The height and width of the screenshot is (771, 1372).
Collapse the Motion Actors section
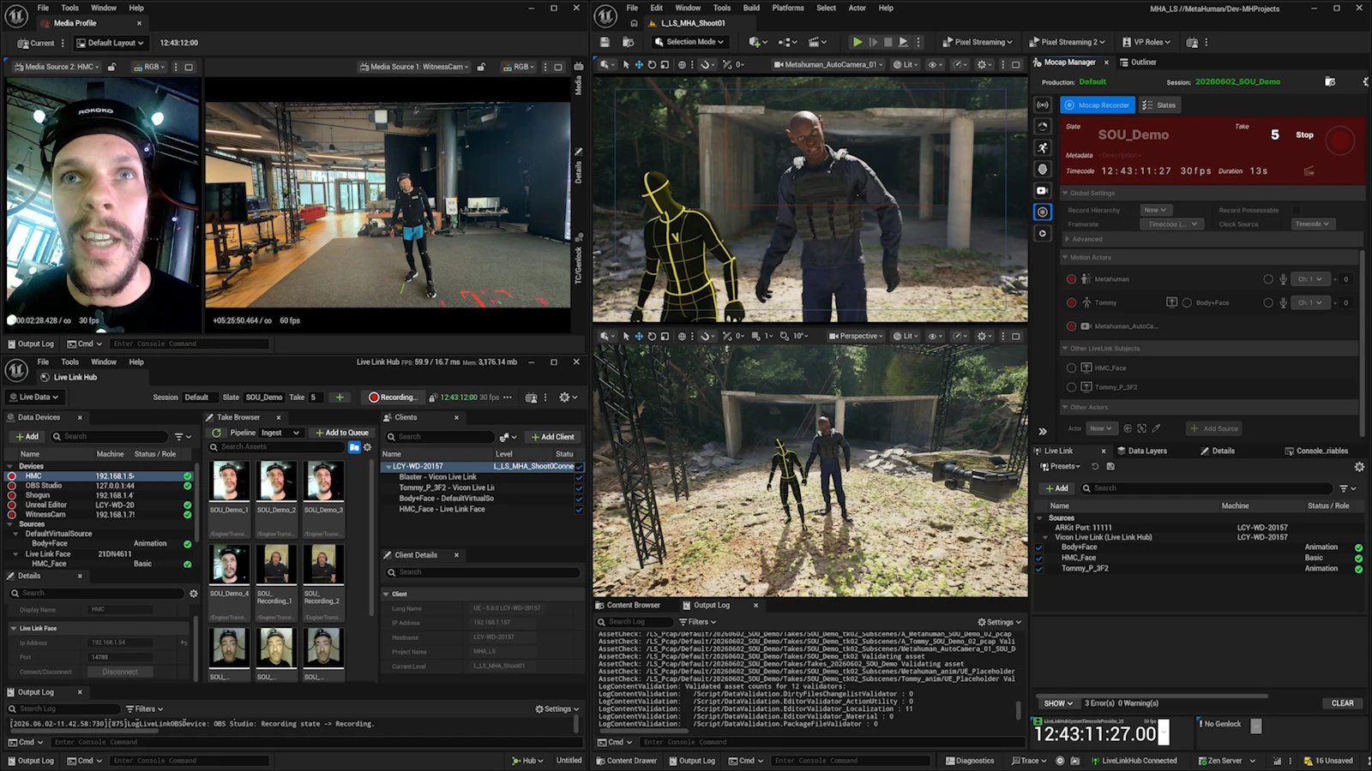pyautogui.click(x=1066, y=258)
